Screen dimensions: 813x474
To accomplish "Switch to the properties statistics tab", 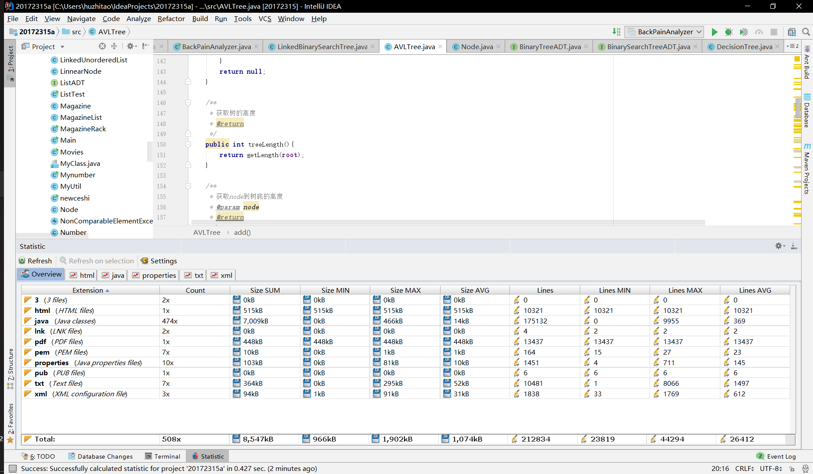I will point(154,275).
